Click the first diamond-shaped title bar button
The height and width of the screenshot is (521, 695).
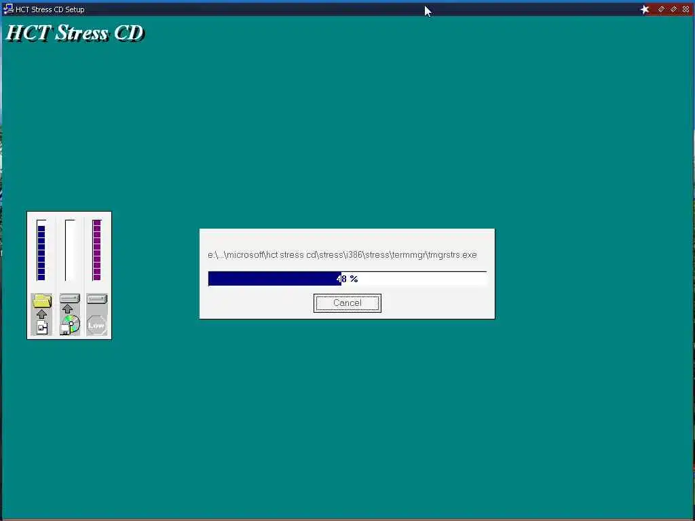pos(661,9)
